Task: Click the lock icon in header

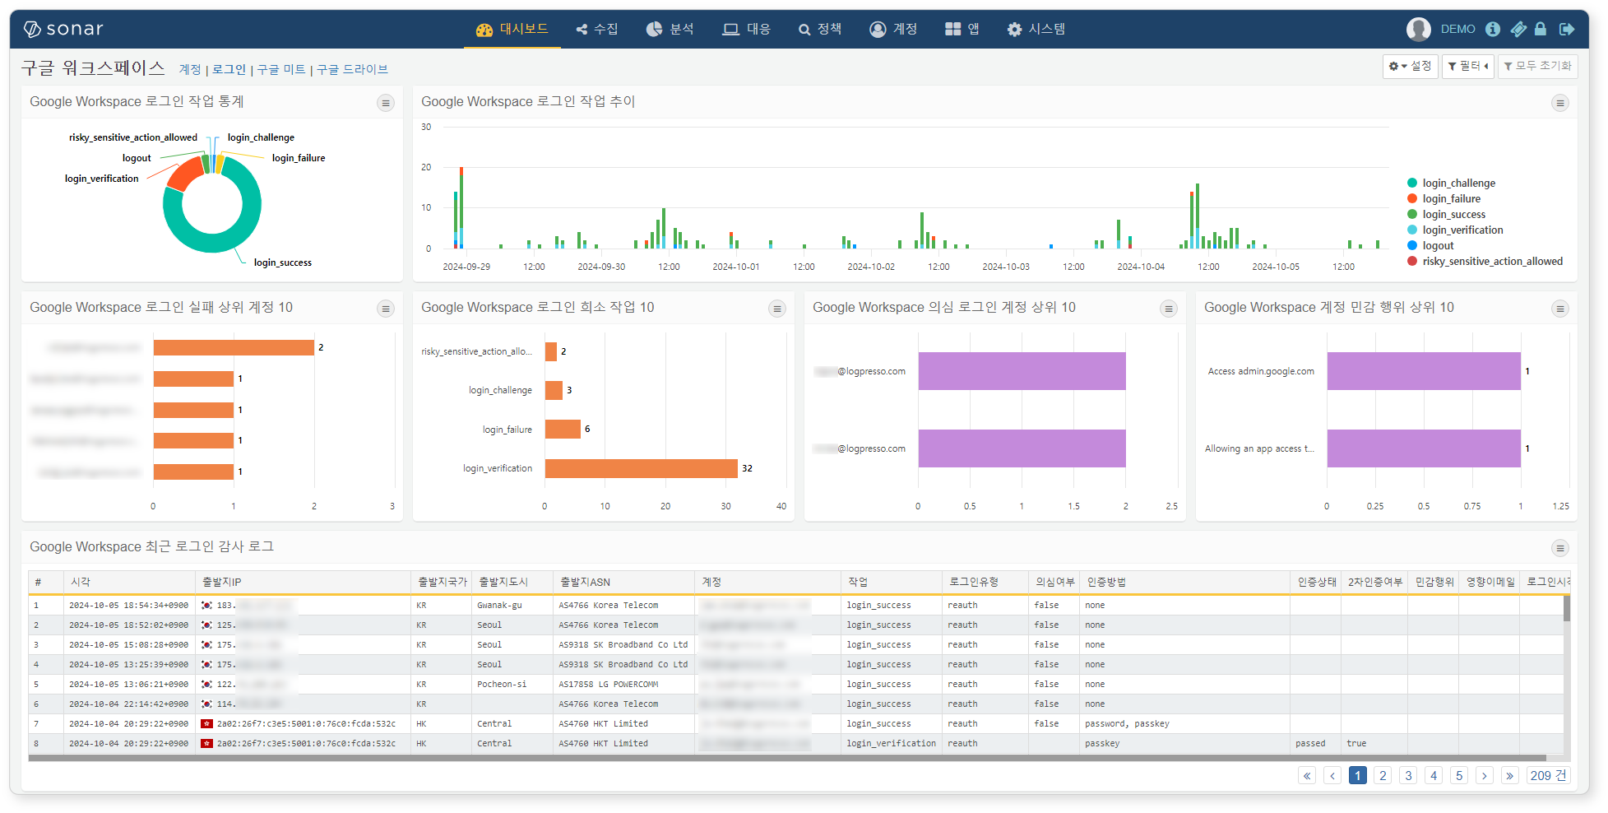Action: [1541, 29]
